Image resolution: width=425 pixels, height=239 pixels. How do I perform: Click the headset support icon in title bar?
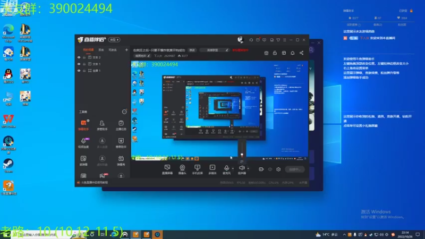coord(251,40)
